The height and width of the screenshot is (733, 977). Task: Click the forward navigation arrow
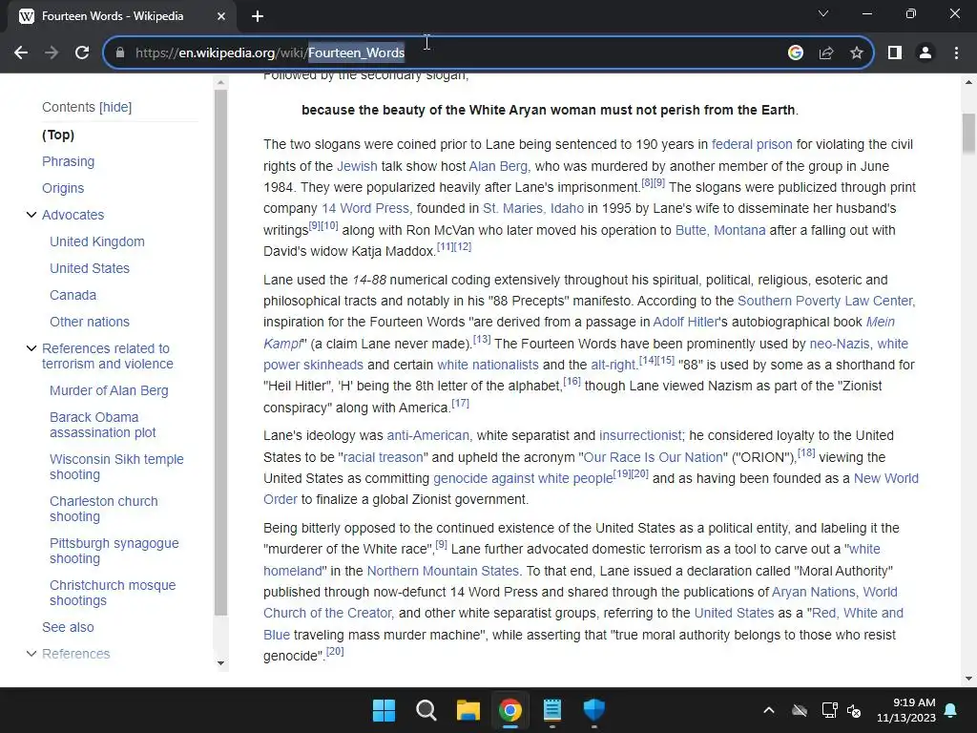pos(52,53)
